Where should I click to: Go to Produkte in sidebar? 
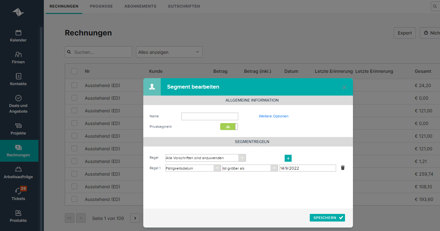(x=18, y=216)
